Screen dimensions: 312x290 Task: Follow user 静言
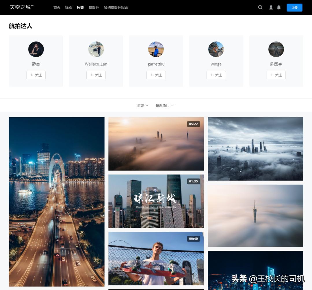[x=36, y=75]
